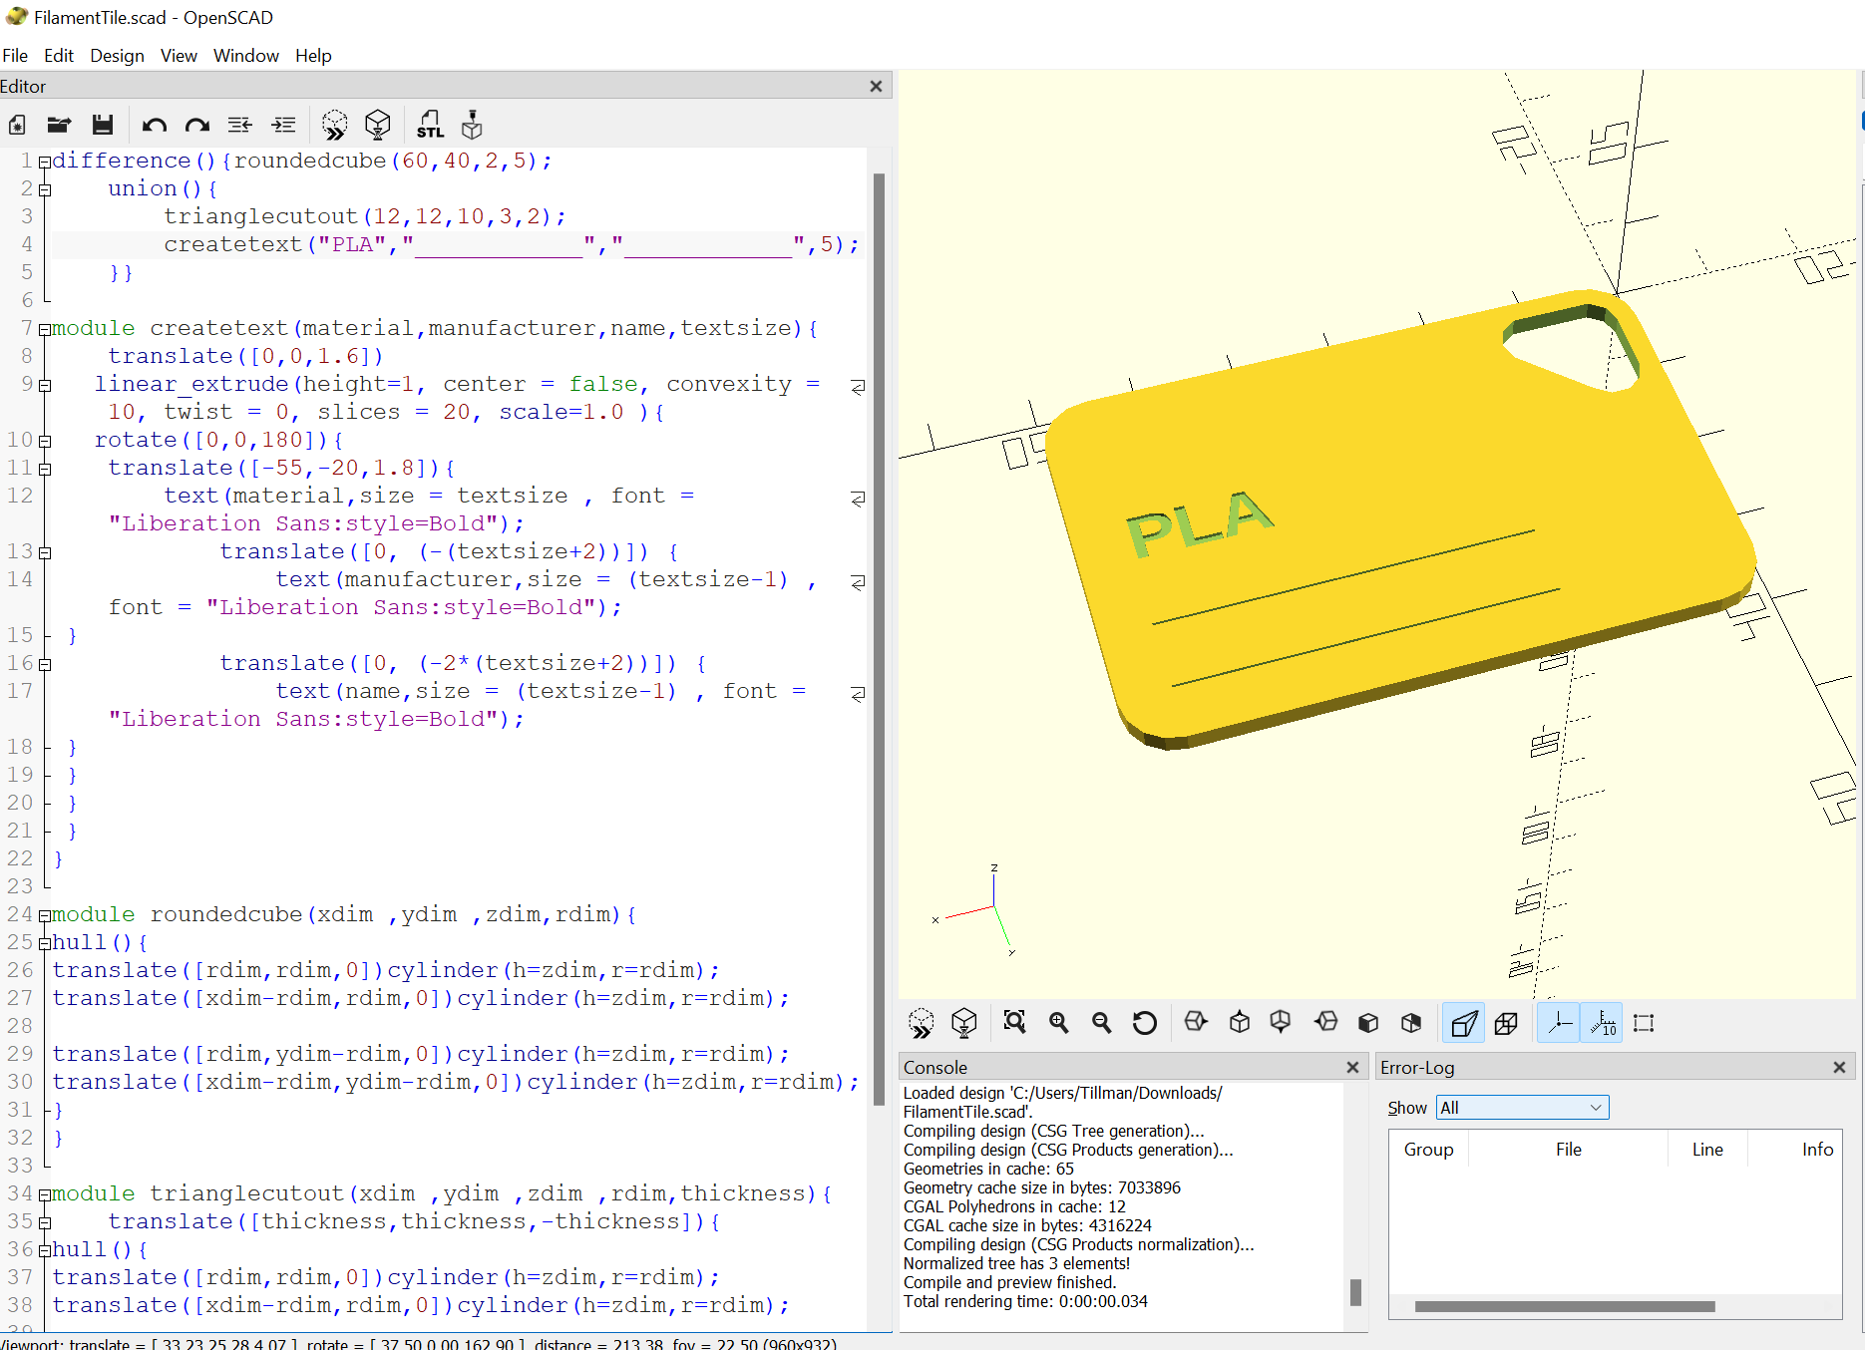Click the Send to 3D print icon
1865x1350 pixels.
472,125
